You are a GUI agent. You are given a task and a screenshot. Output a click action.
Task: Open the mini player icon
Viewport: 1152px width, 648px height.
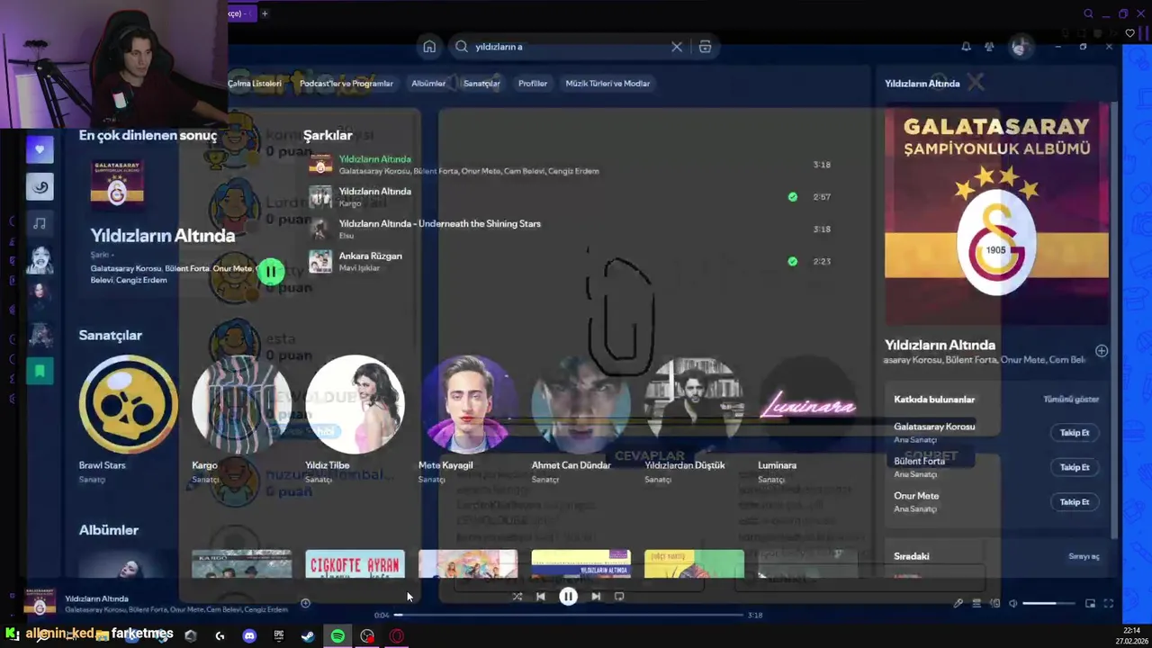[x=1090, y=603]
